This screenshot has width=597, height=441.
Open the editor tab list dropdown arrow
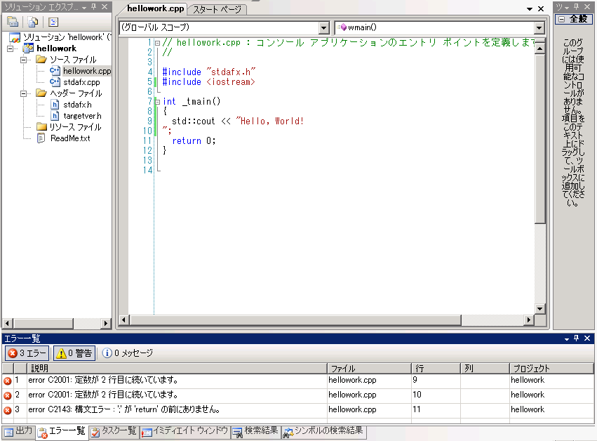coord(529,8)
